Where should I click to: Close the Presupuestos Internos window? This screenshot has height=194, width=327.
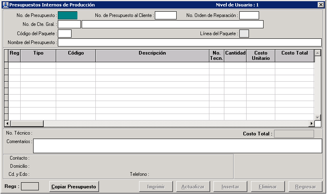tap(320, 5)
